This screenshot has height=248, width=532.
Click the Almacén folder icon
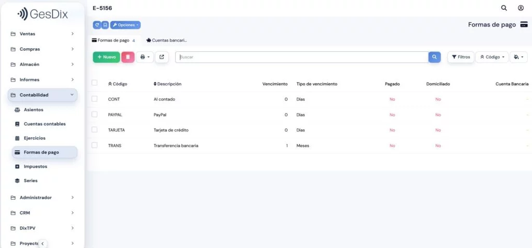pyautogui.click(x=13, y=64)
